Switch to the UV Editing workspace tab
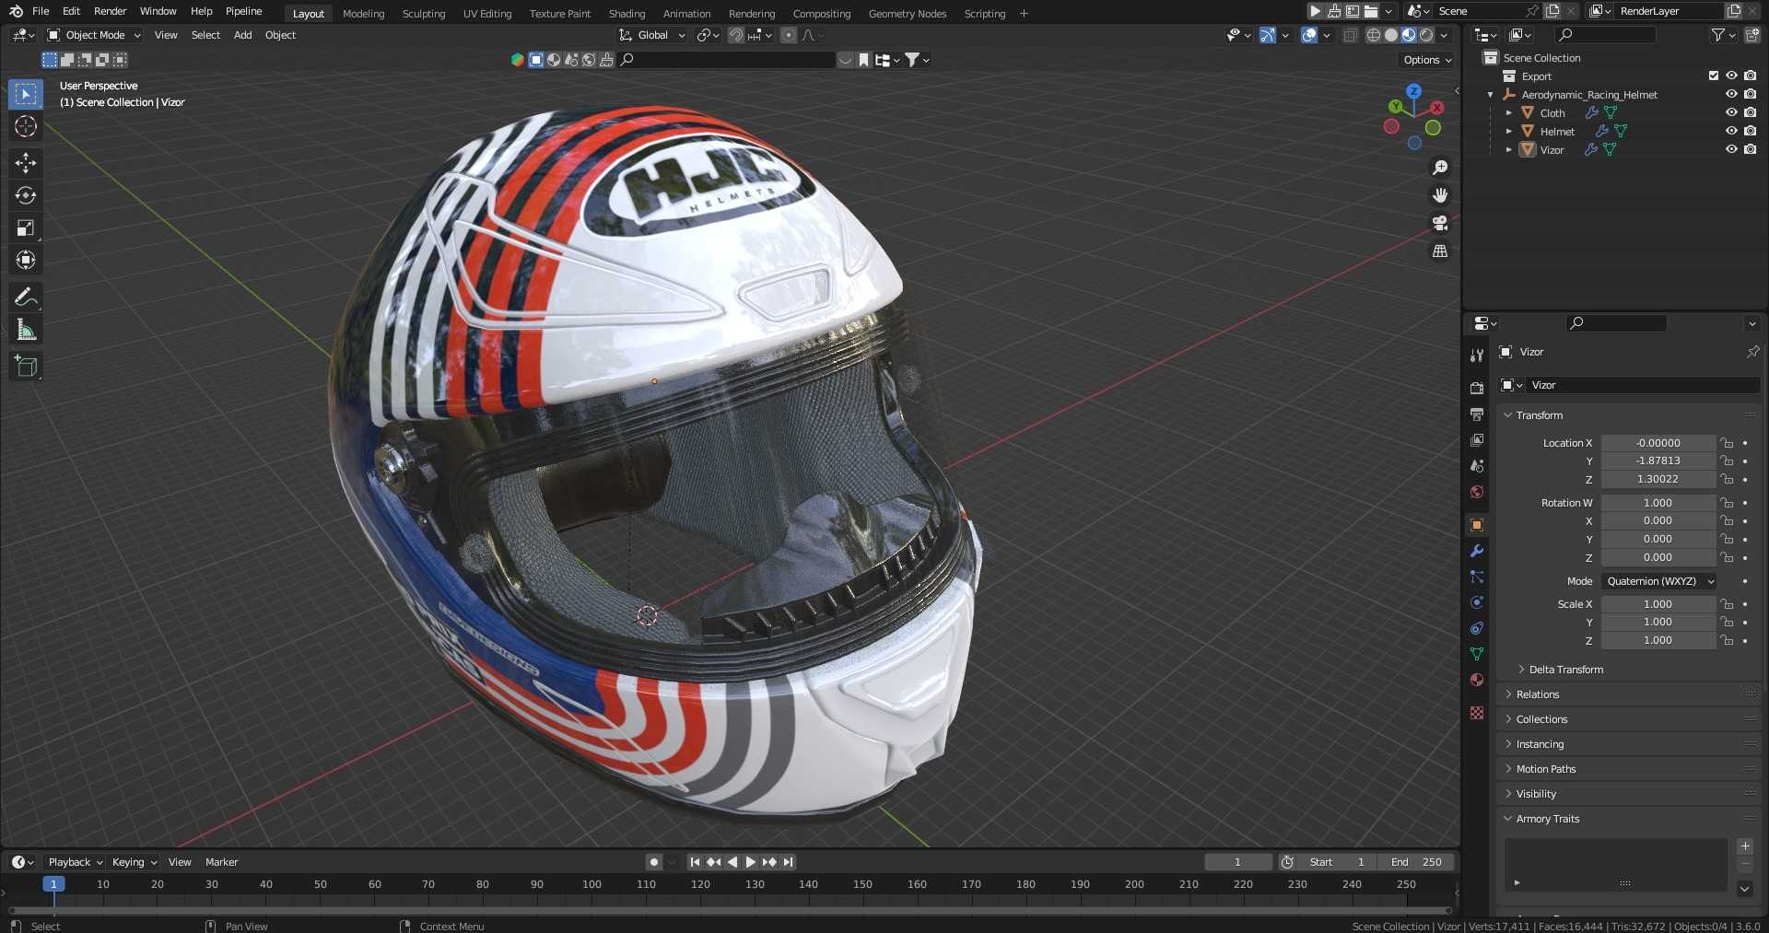This screenshot has height=933, width=1769. (x=486, y=14)
